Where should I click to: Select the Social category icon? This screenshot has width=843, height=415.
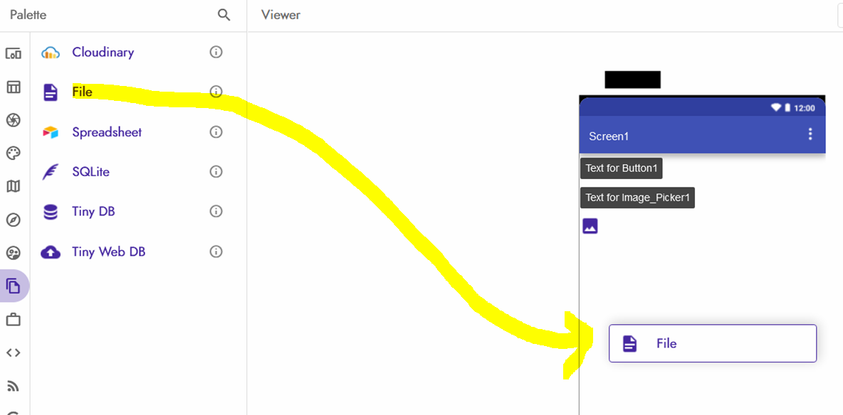tap(13, 253)
